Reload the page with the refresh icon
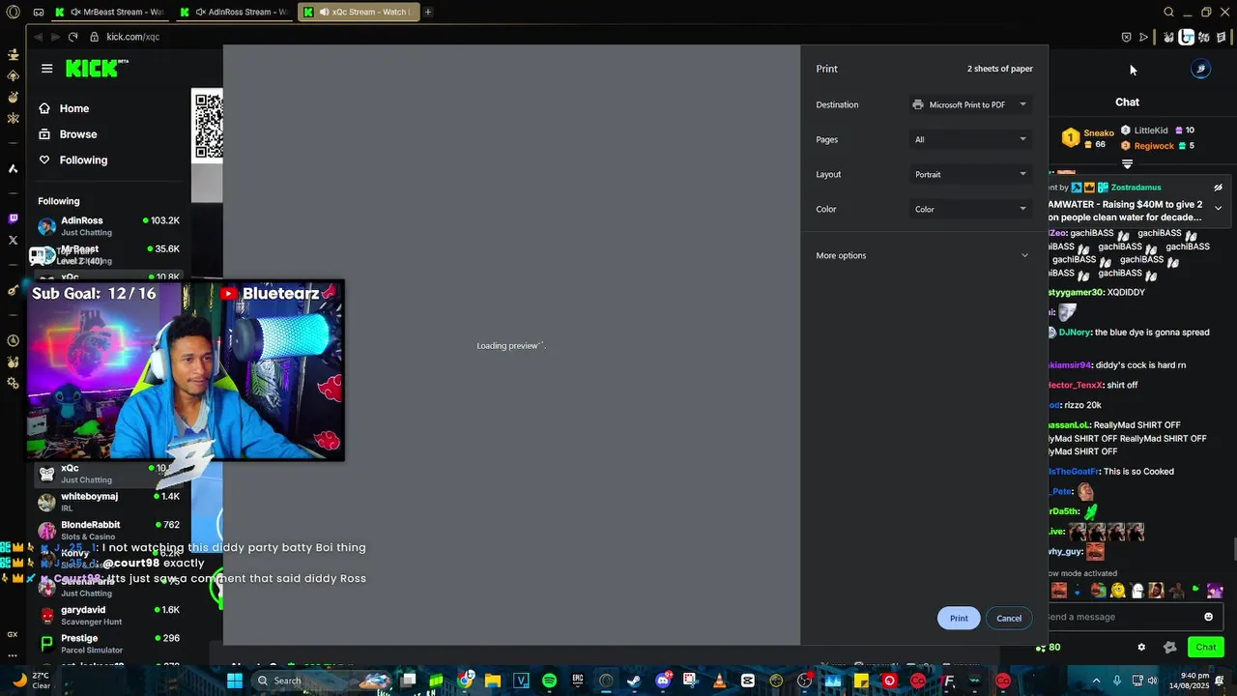Viewport: 1237px width, 696px height. coord(72,37)
